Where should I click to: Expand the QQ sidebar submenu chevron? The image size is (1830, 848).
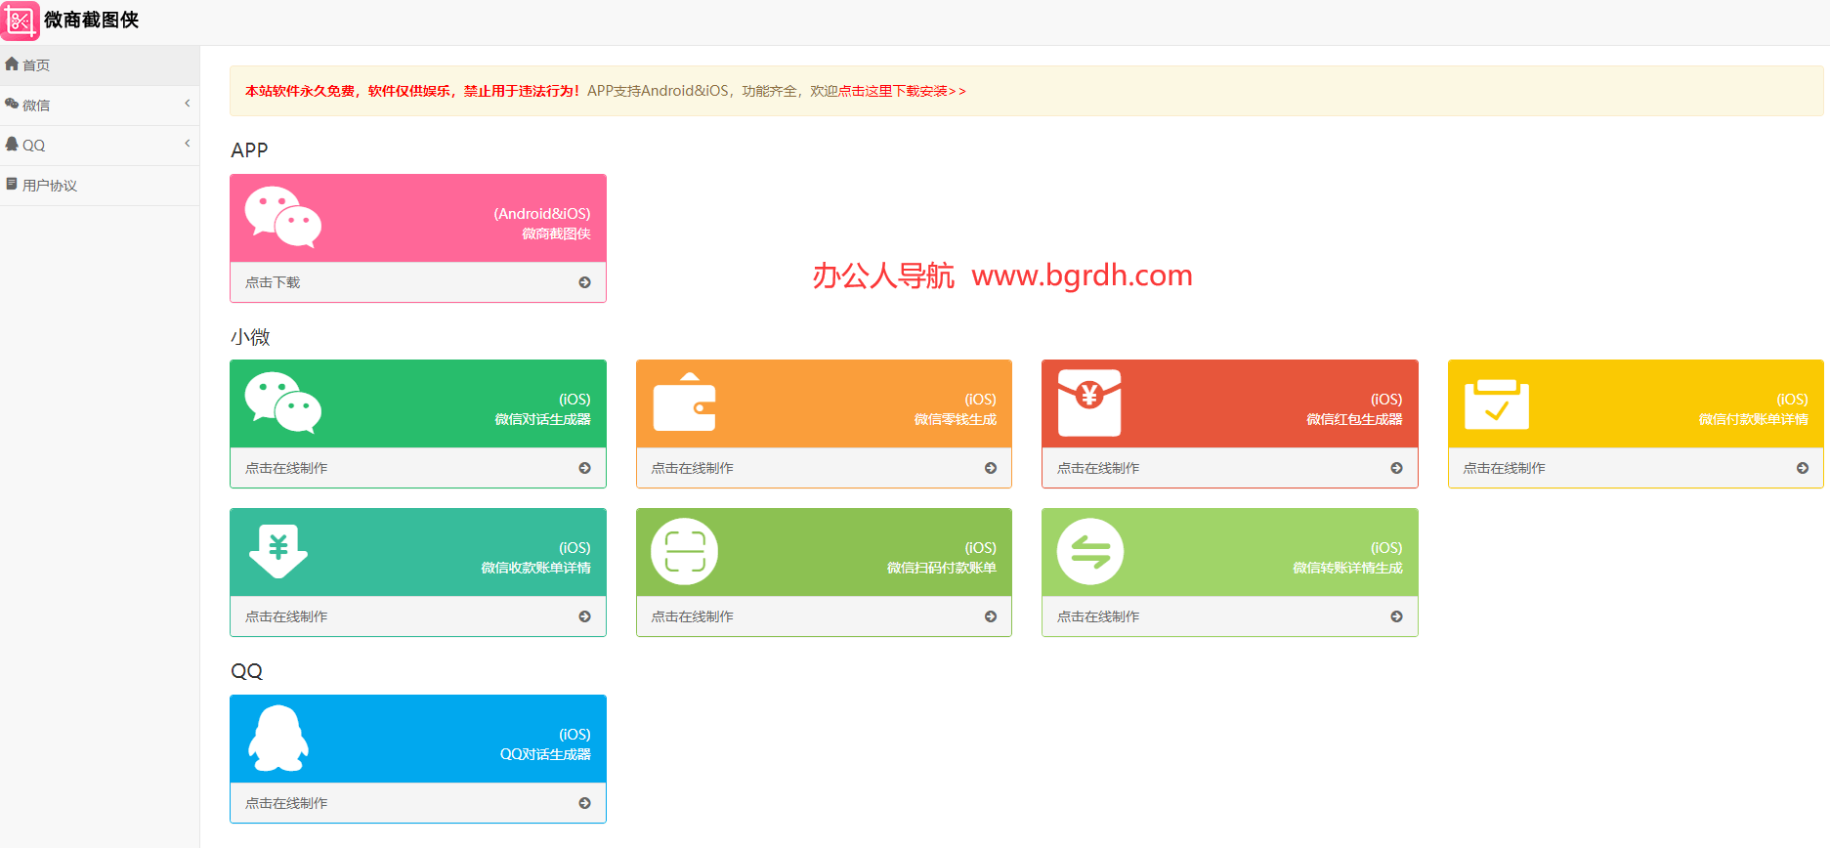pyautogui.click(x=187, y=144)
